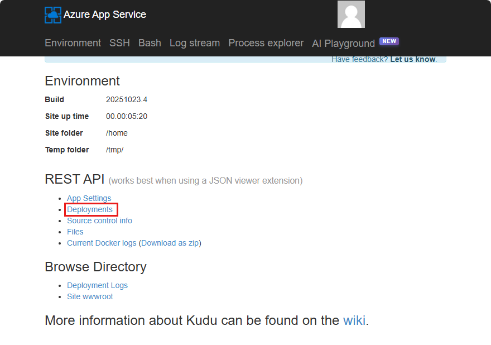Open the Source control info link
Viewport: 491px width, 345px height.
coord(99,221)
